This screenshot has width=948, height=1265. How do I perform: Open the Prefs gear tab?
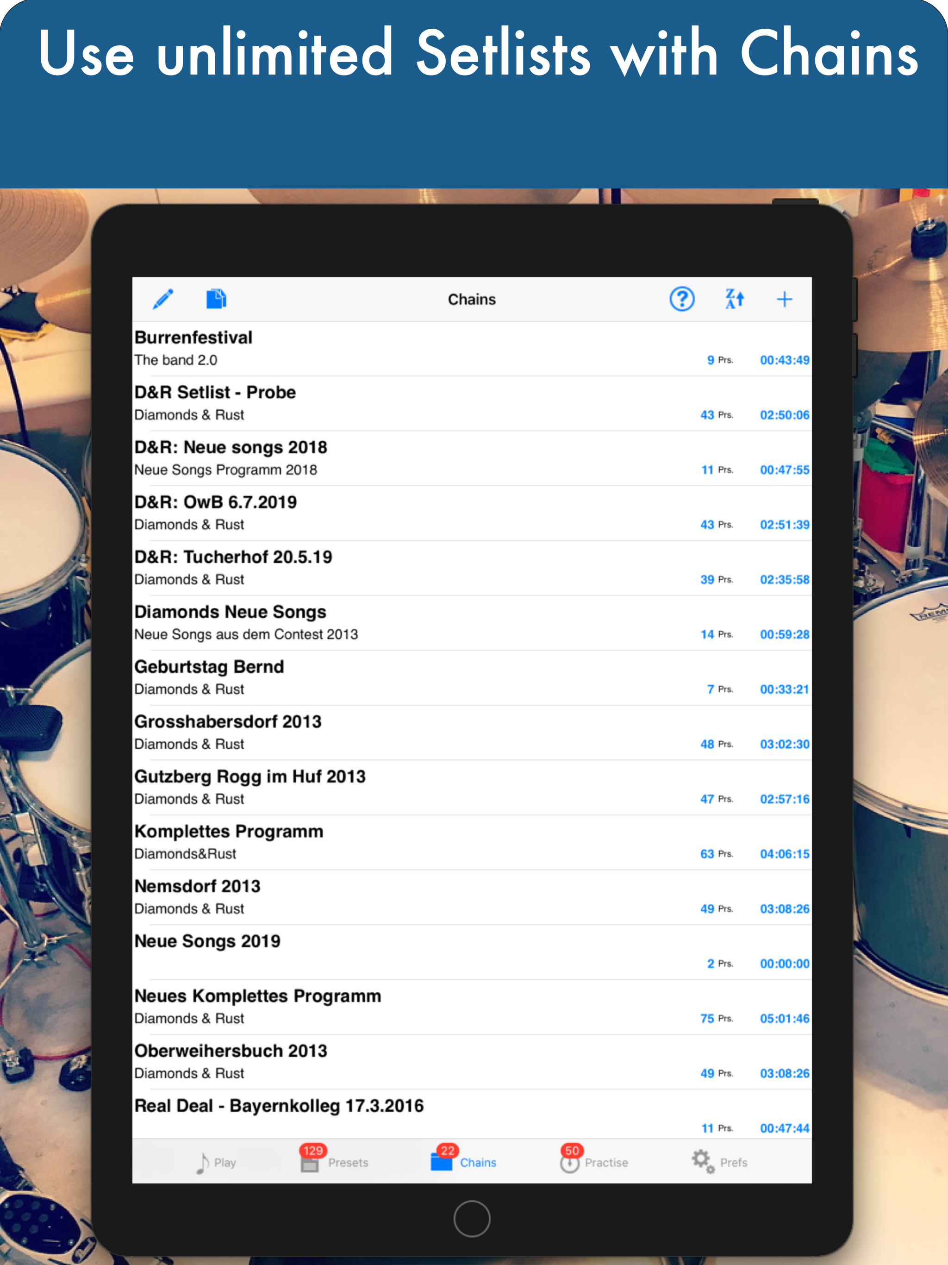tap(719, 1161)
